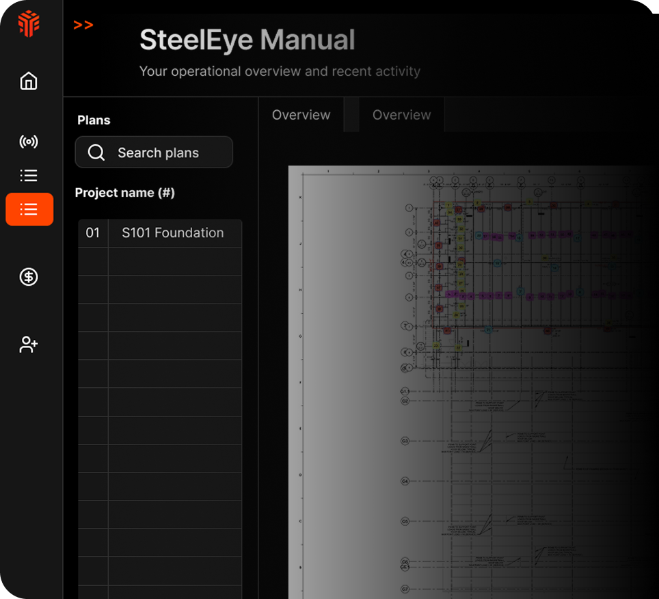Click the Project name column header
The height and width of the screenshot is (599, 659).
(x=124, y=192)
